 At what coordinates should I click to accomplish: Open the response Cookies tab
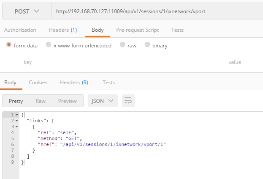(38, 83)
